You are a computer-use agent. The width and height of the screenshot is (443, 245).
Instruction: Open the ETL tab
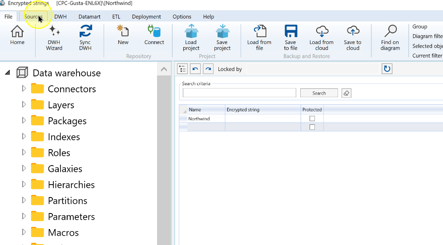116,16
